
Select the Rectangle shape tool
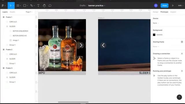click(x=25, y=5)
